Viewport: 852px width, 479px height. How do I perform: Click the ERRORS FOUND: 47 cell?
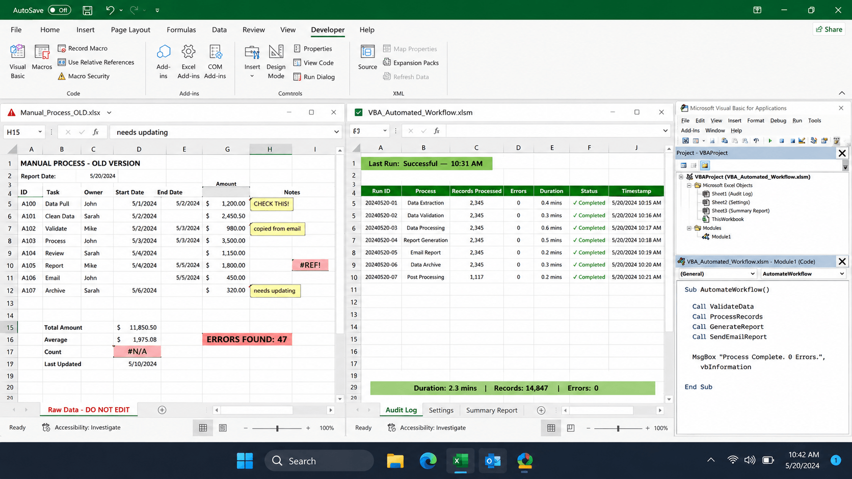click(247, 340)
